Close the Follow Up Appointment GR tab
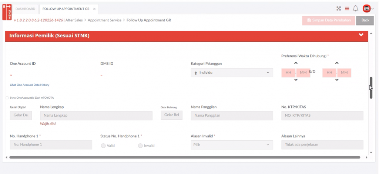Image resolution: width=379 pixels, height=174 pixels. (94, 8)
